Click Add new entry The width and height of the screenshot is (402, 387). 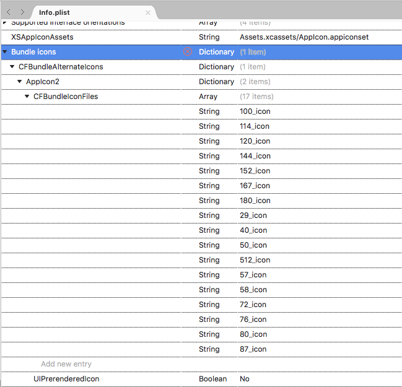[66, 364]
